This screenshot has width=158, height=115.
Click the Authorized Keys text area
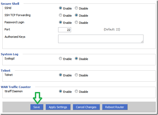101,39
